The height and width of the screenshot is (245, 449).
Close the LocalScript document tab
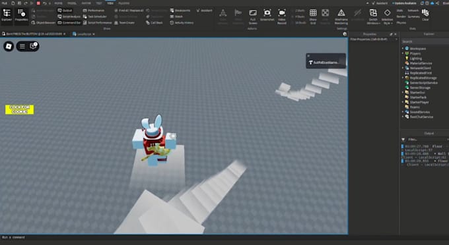tap(94, 34)
